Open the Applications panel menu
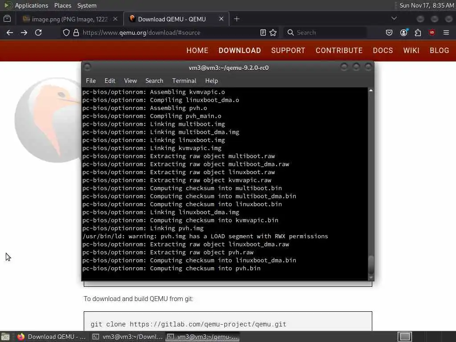Screen dimensions: 456x342 click(32, 5)
